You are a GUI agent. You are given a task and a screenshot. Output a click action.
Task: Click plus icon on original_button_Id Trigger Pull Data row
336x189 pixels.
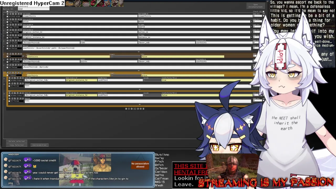pyautogui.click(x=8, y=30)
